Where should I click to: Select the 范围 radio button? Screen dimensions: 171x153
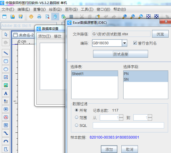point(77,117)
